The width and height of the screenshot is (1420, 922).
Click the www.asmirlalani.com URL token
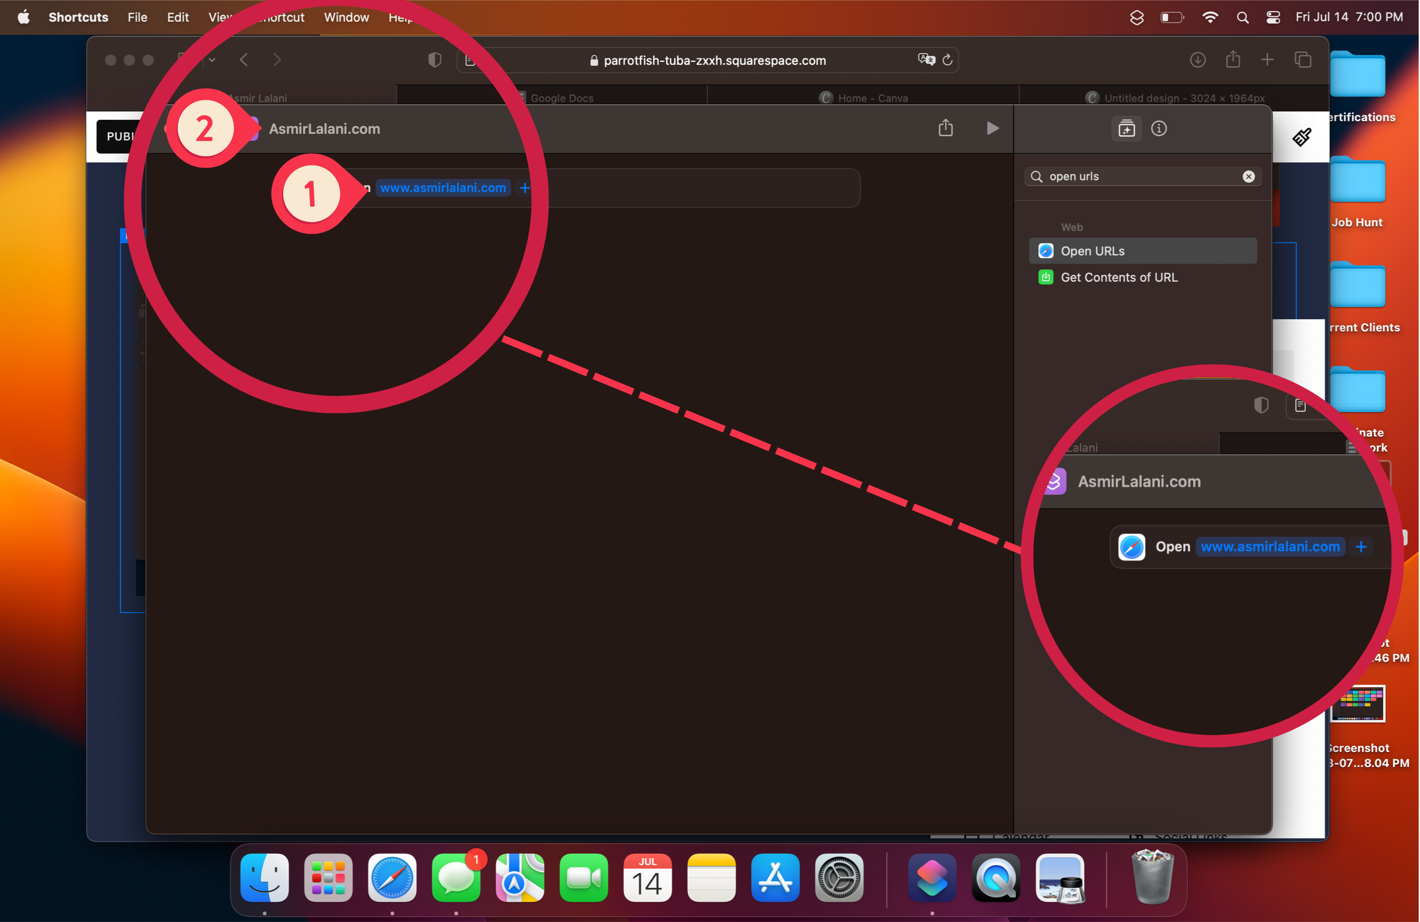point(442,188)
